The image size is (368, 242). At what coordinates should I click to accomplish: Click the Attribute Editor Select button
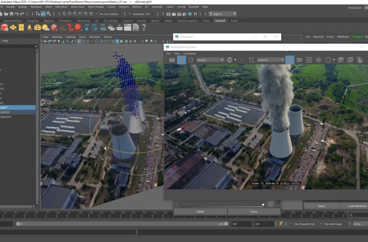[x=321, y=206]
